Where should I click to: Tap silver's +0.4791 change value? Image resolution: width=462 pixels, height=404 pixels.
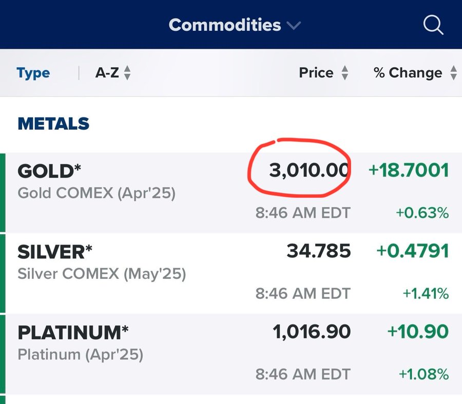[413, 251]
